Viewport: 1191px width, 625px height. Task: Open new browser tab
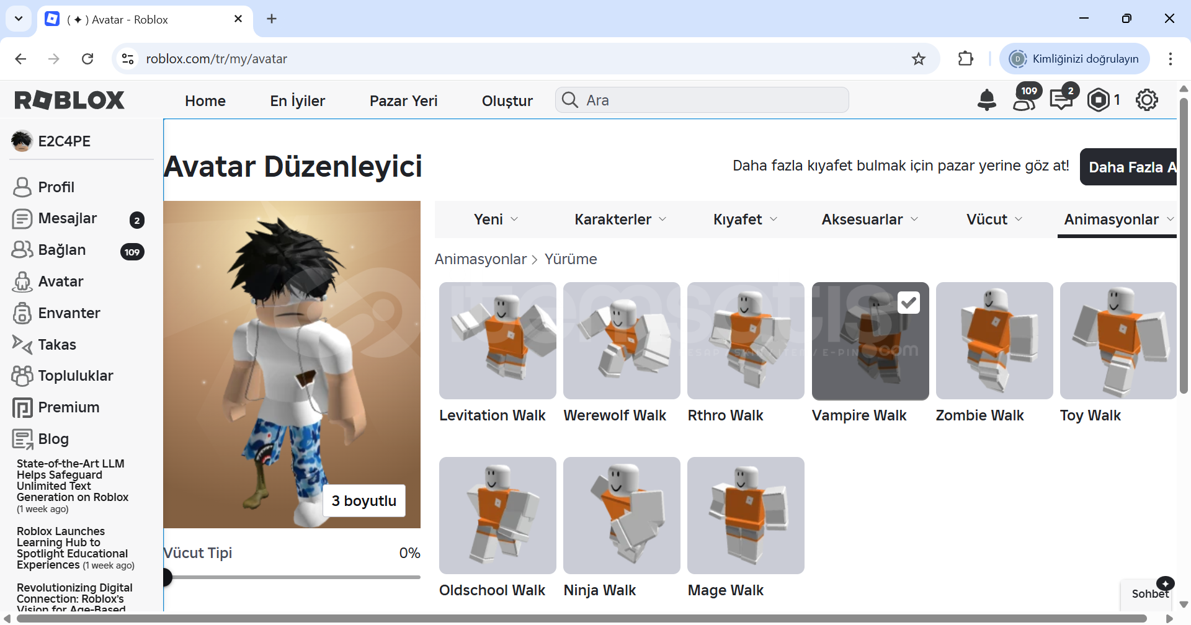point(272,19)
